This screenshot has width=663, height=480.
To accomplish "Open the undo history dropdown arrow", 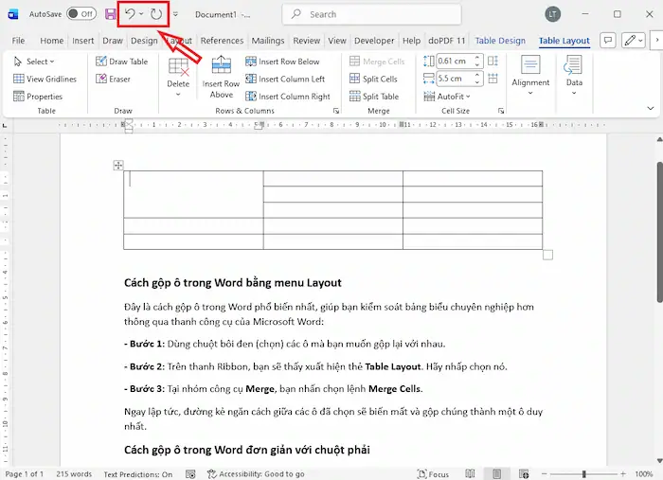I will coord(141,14).
